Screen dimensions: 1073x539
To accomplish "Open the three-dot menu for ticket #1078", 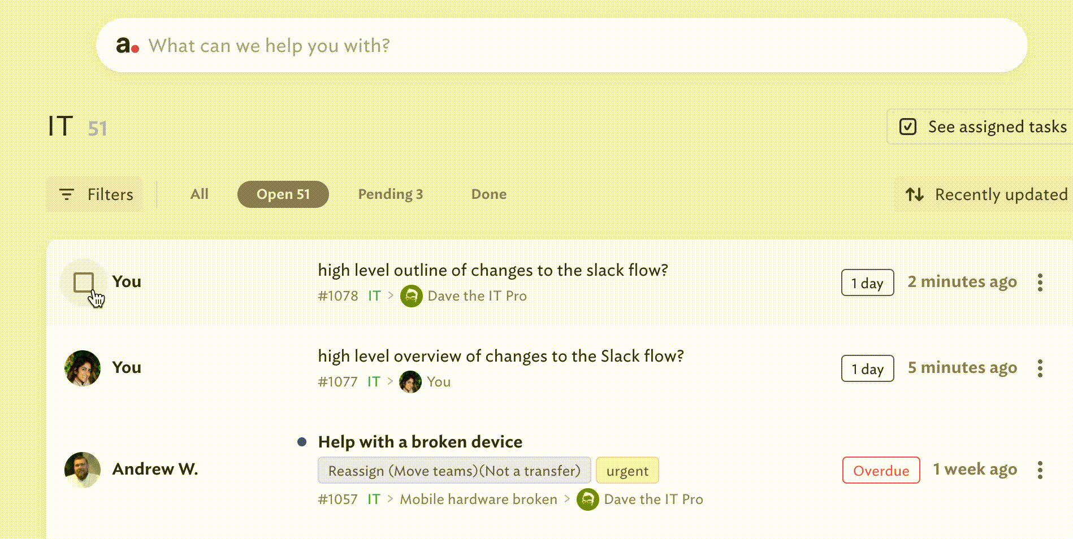I will [1040, 282].
